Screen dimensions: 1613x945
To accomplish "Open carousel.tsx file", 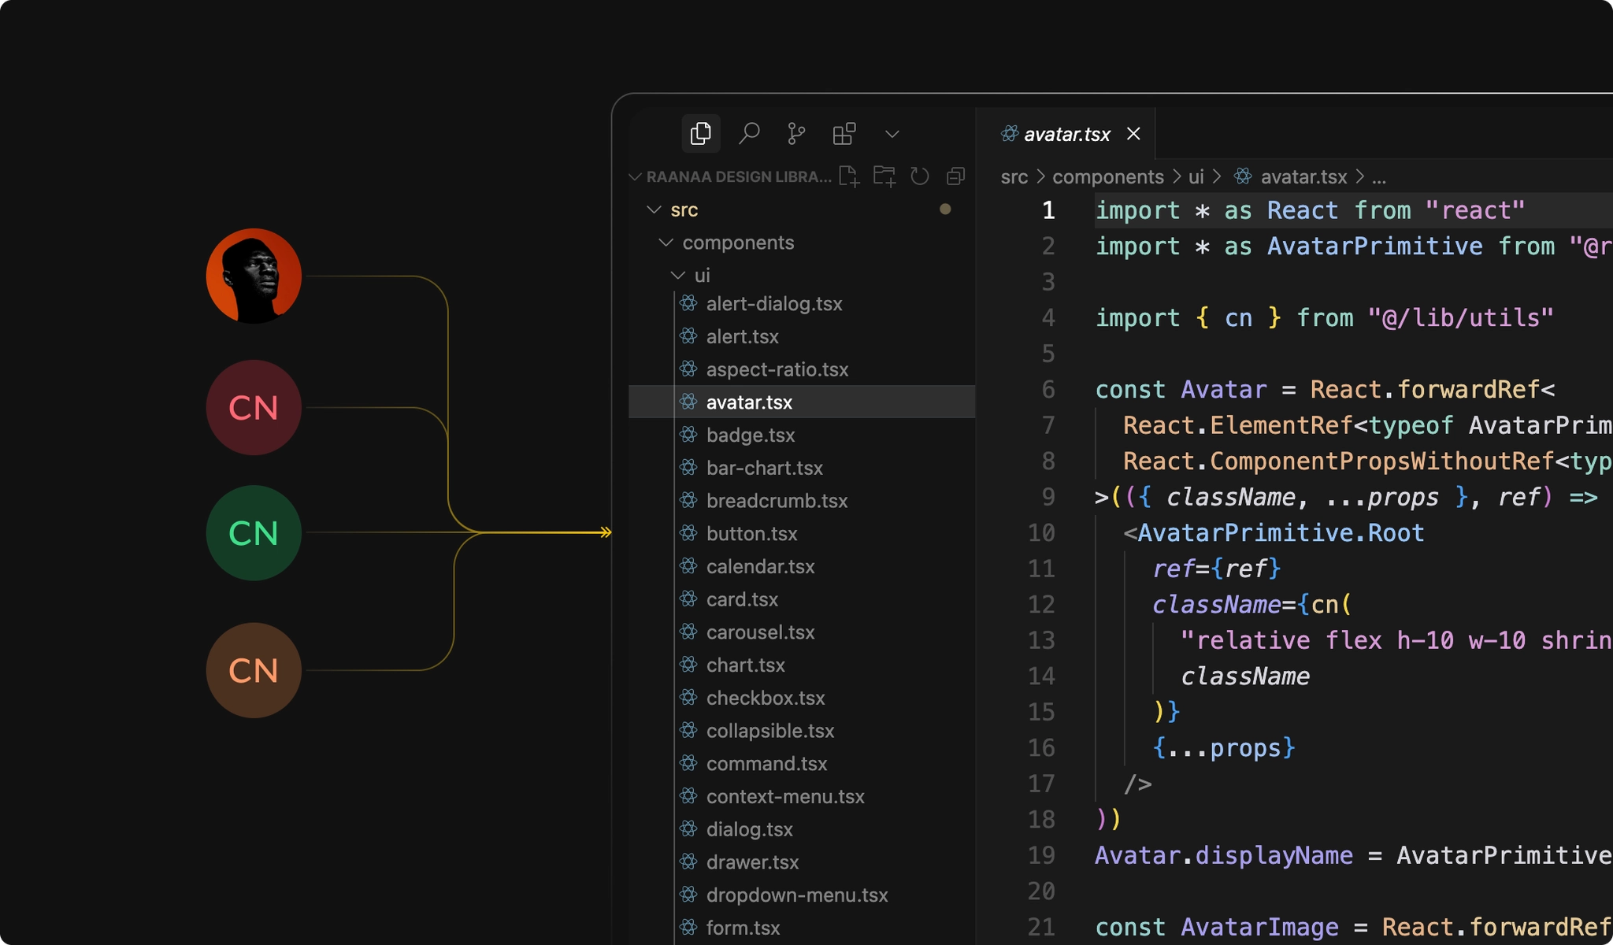I will 760,632.
